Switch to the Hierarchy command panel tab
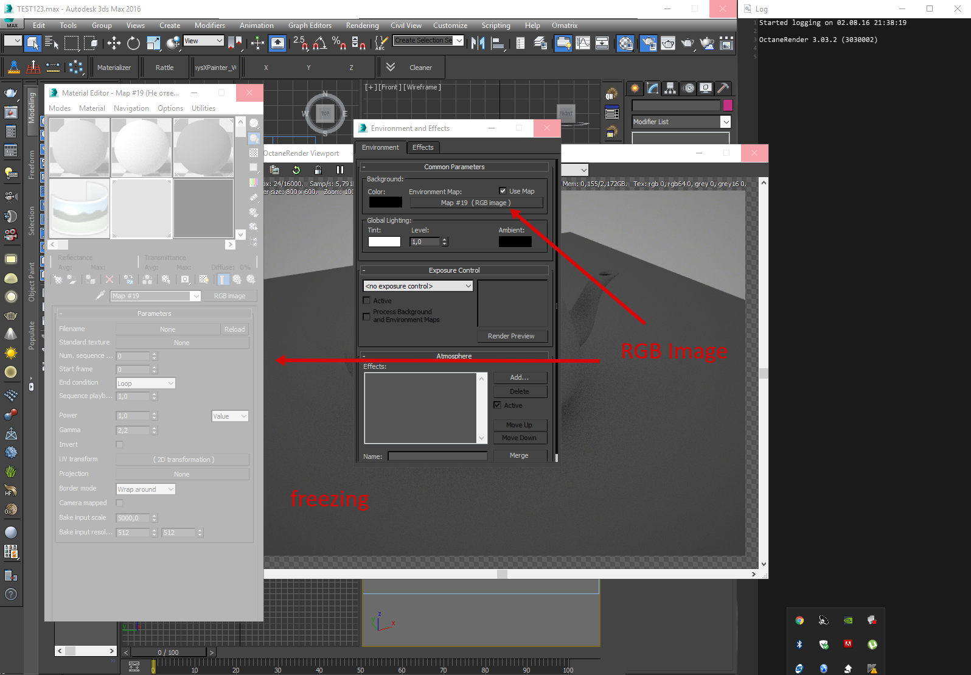The height and width of the screenshot is (675, 971). point(670,88)
